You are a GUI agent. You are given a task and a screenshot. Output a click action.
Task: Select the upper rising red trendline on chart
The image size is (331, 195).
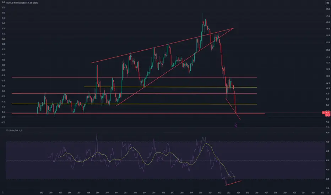(163, 45)
